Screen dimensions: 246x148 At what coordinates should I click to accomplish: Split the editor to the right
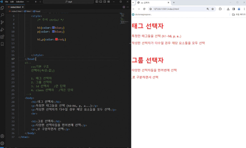coord(124,7)
